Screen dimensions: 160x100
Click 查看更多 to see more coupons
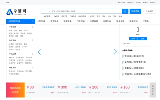pos(153,90)
